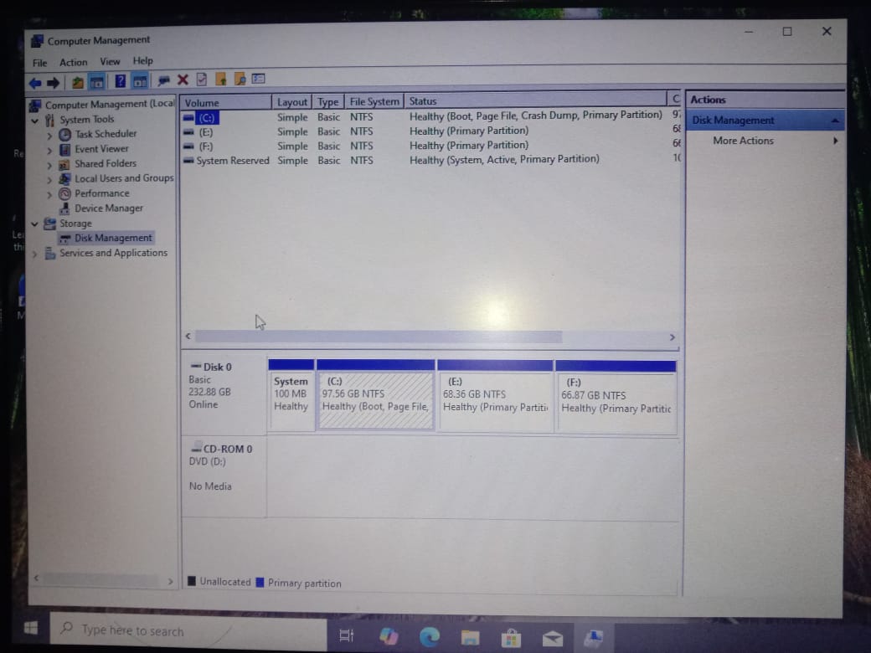Click the Forward arrow in the toolbar

point(54,82)
